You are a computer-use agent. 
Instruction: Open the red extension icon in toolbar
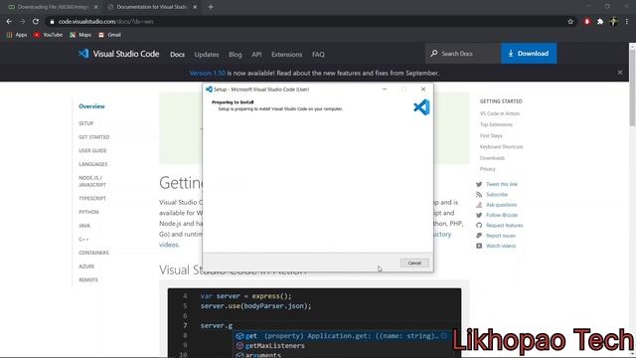587,22
